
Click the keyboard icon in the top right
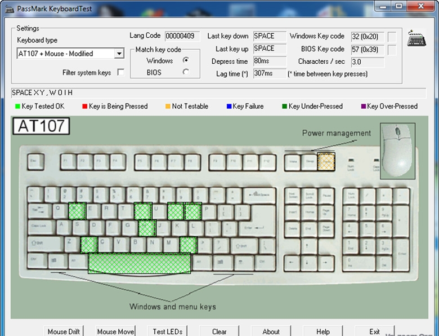[416, 38]
